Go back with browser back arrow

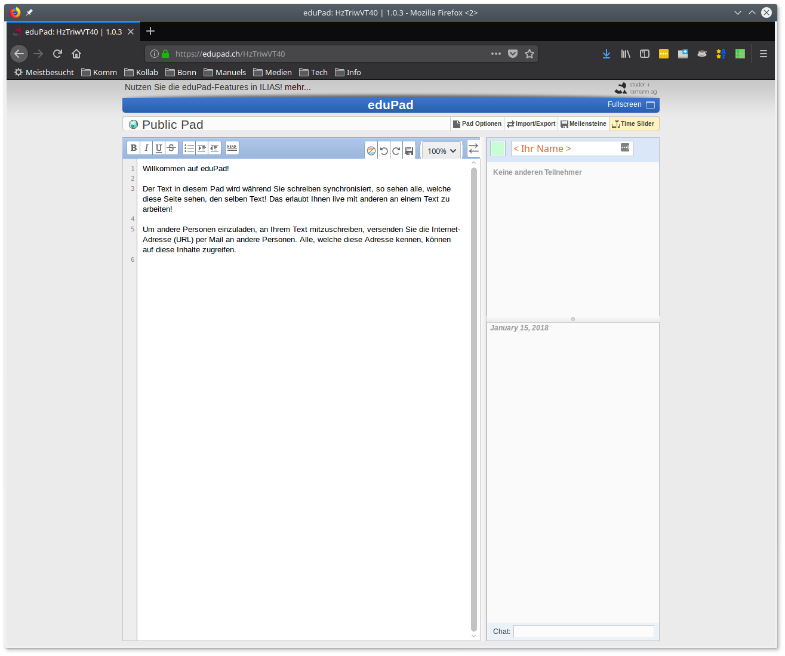point(19,54)
